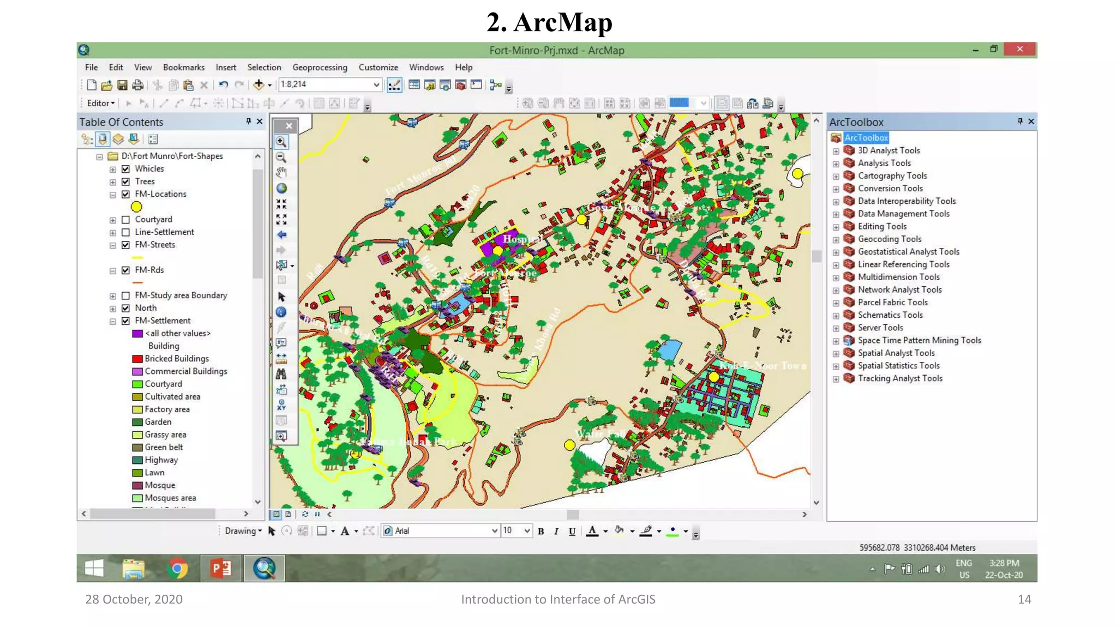The image size is (1117, 628).
Task: Switch to List By Source view
Action: point(103,140)
